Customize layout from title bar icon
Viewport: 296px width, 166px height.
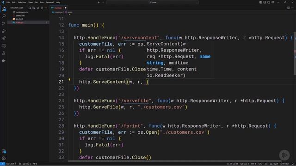click(273, 2)
